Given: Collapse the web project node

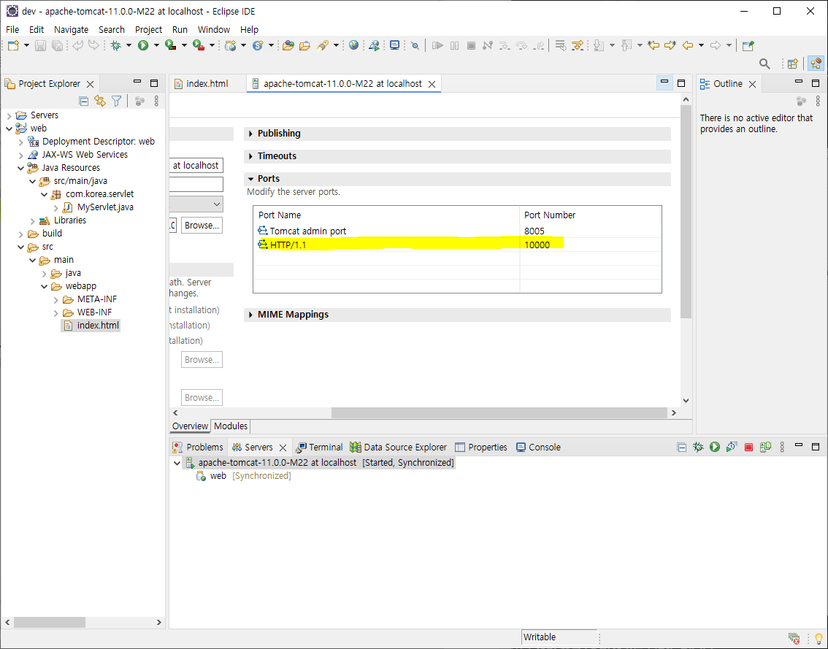Looking at the screenshot, I should pos(9,128).
